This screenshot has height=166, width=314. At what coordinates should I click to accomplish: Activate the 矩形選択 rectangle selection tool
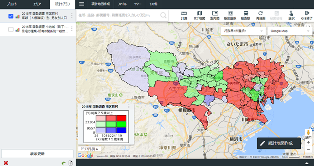(230, 16)
